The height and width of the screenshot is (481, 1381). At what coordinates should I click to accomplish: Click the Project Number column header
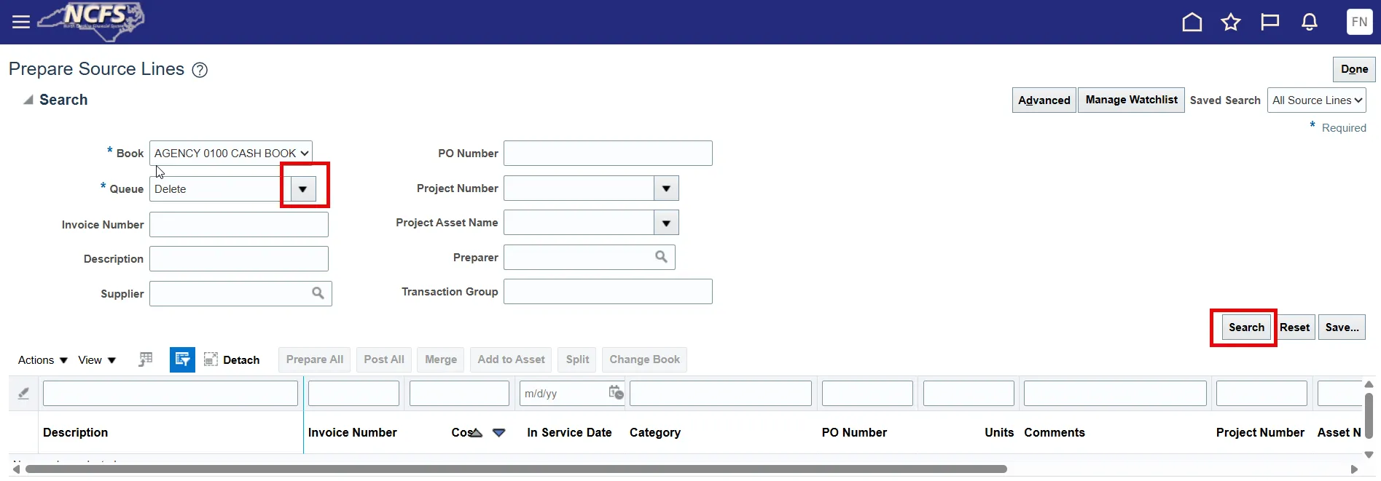[x=1260, y=432]
